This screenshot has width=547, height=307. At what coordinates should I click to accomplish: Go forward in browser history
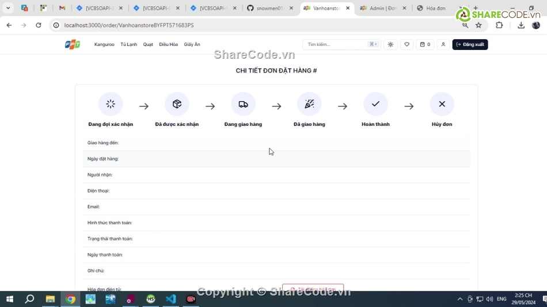click(x=24, y=25)
